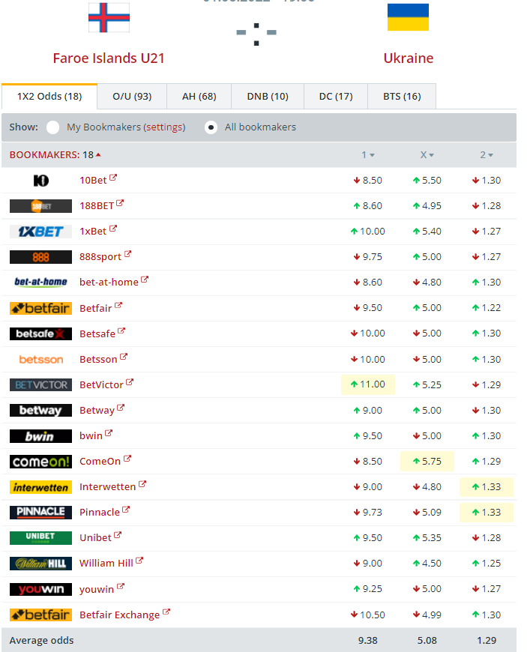
Task: Open the Ukraine team link
Action: 408,58
